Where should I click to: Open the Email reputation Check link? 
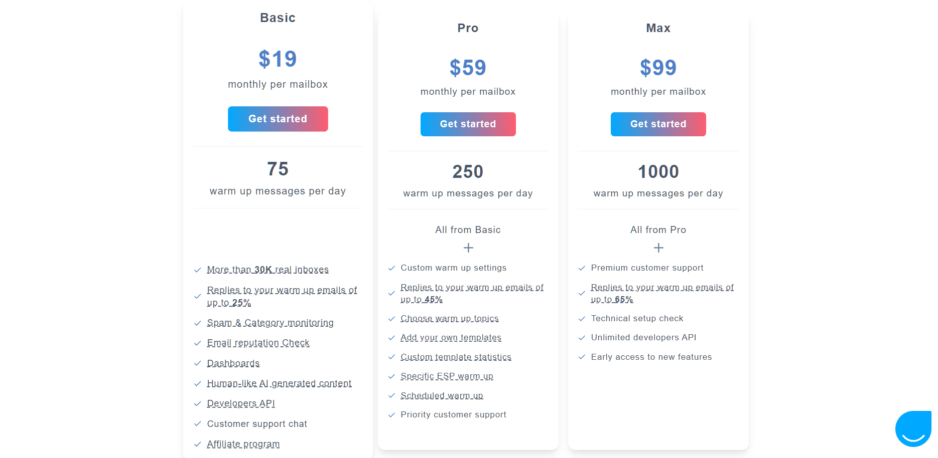tap(258, 343)
